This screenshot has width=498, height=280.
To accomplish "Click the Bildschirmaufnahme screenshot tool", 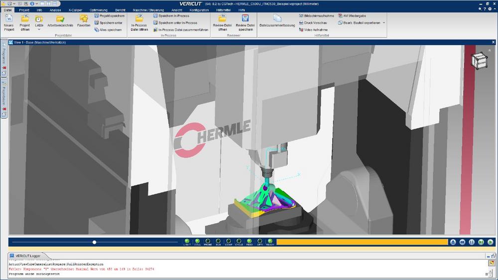I will click(316, 16).
